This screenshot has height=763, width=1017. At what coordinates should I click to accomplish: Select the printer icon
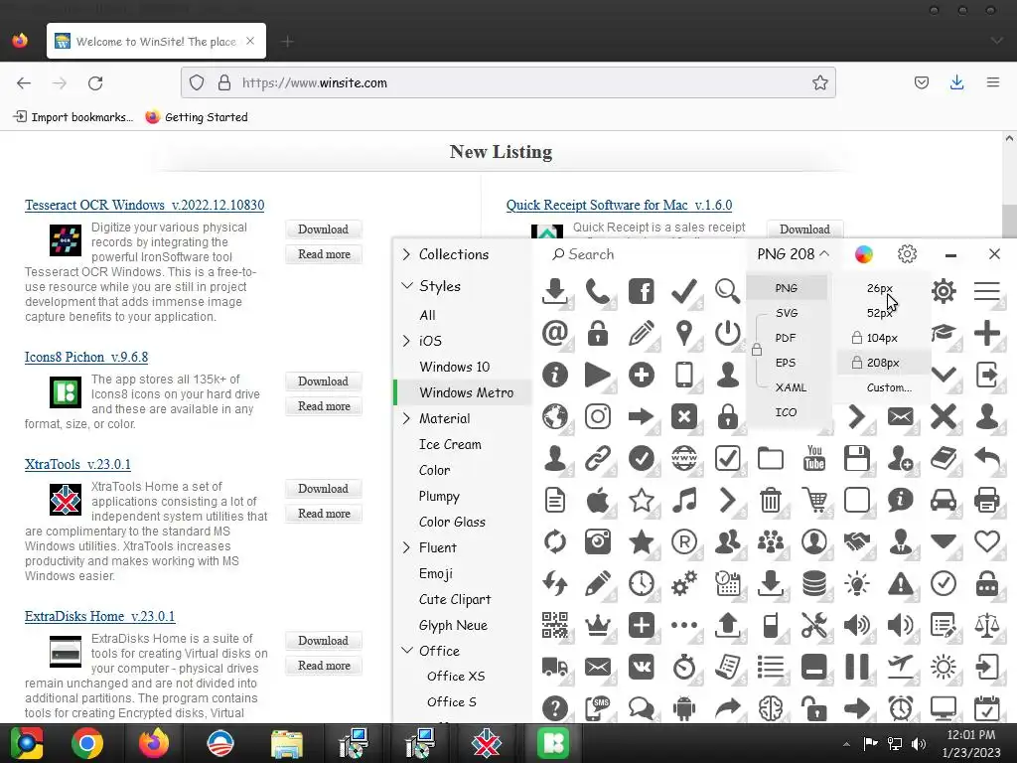point(986,501)
